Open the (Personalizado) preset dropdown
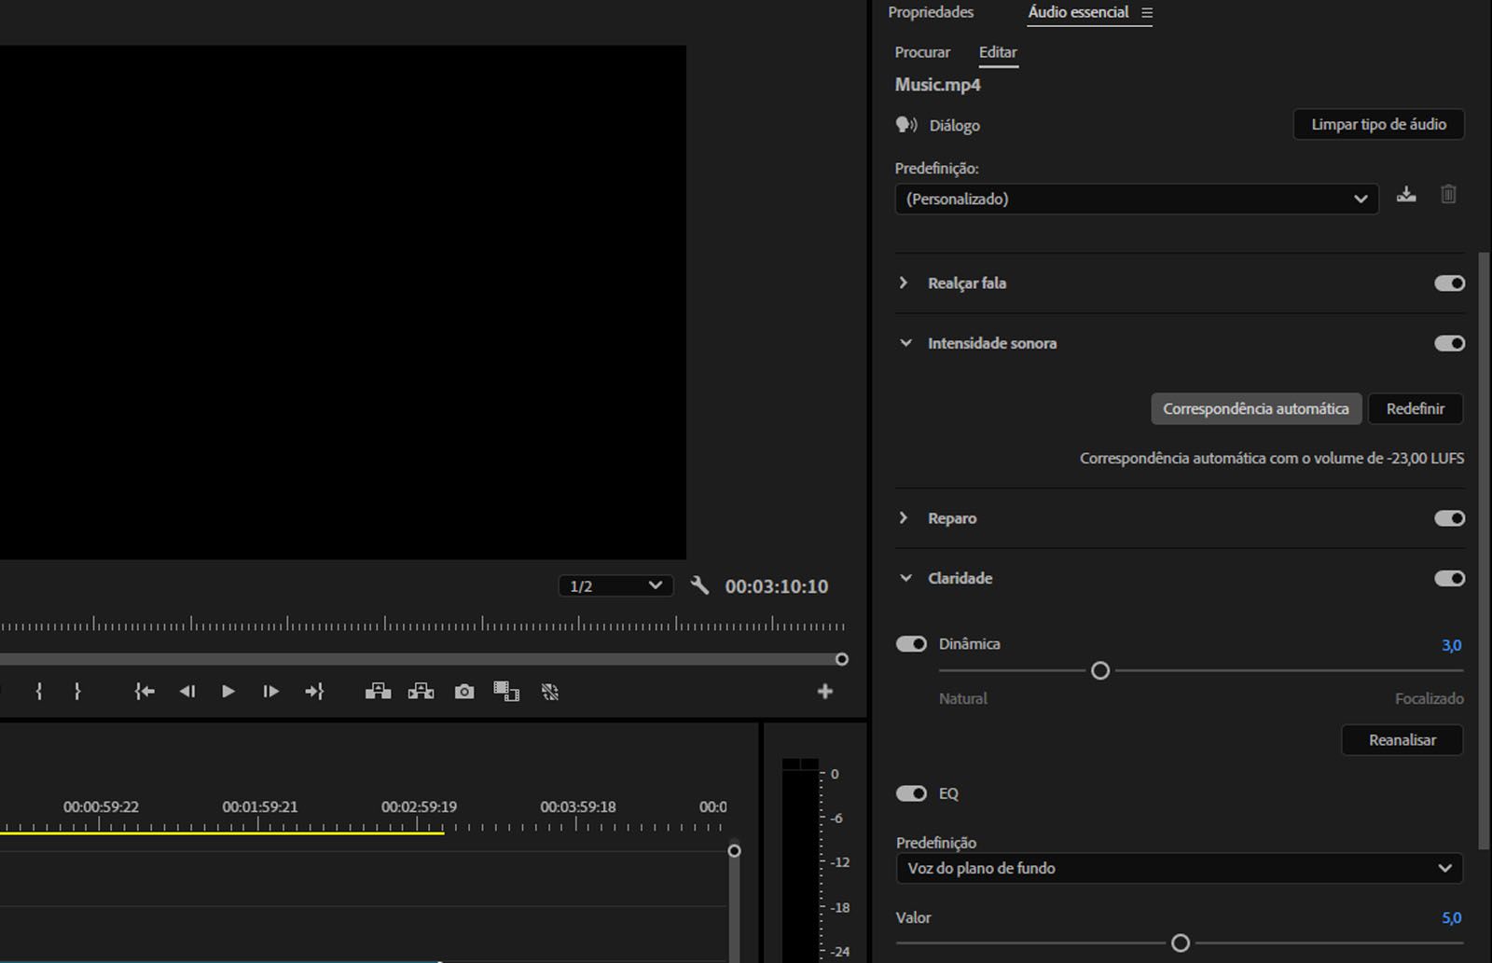Screen dimensions: 1492x963 click(x=1136, y=199)
